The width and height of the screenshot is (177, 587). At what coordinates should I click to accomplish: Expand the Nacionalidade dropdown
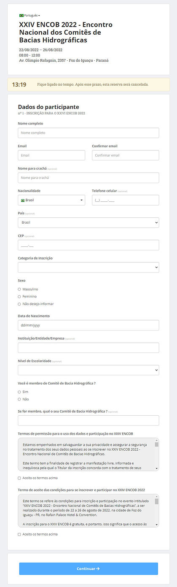point(51,200)
